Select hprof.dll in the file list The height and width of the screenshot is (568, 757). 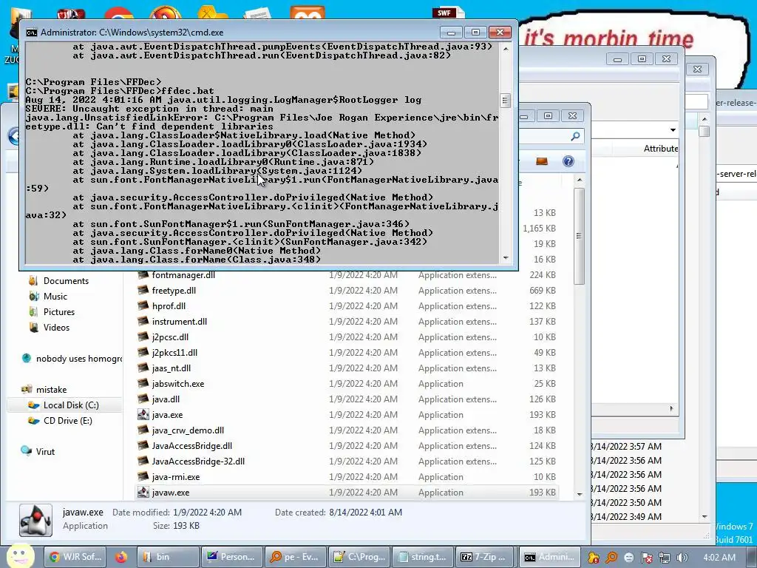click(169, 305)
